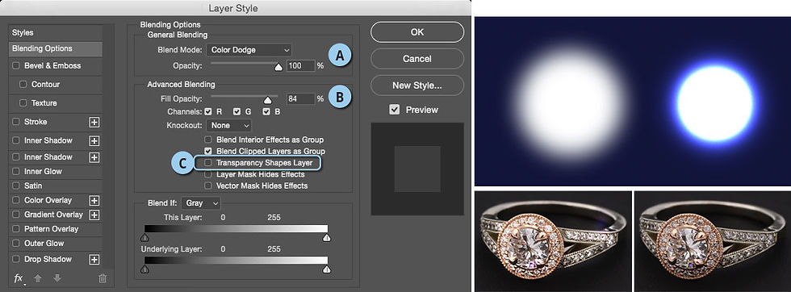This screenshot has height=292, width=791.
Task: Toggle the R channel checkbox
Action: click(208, 111)
